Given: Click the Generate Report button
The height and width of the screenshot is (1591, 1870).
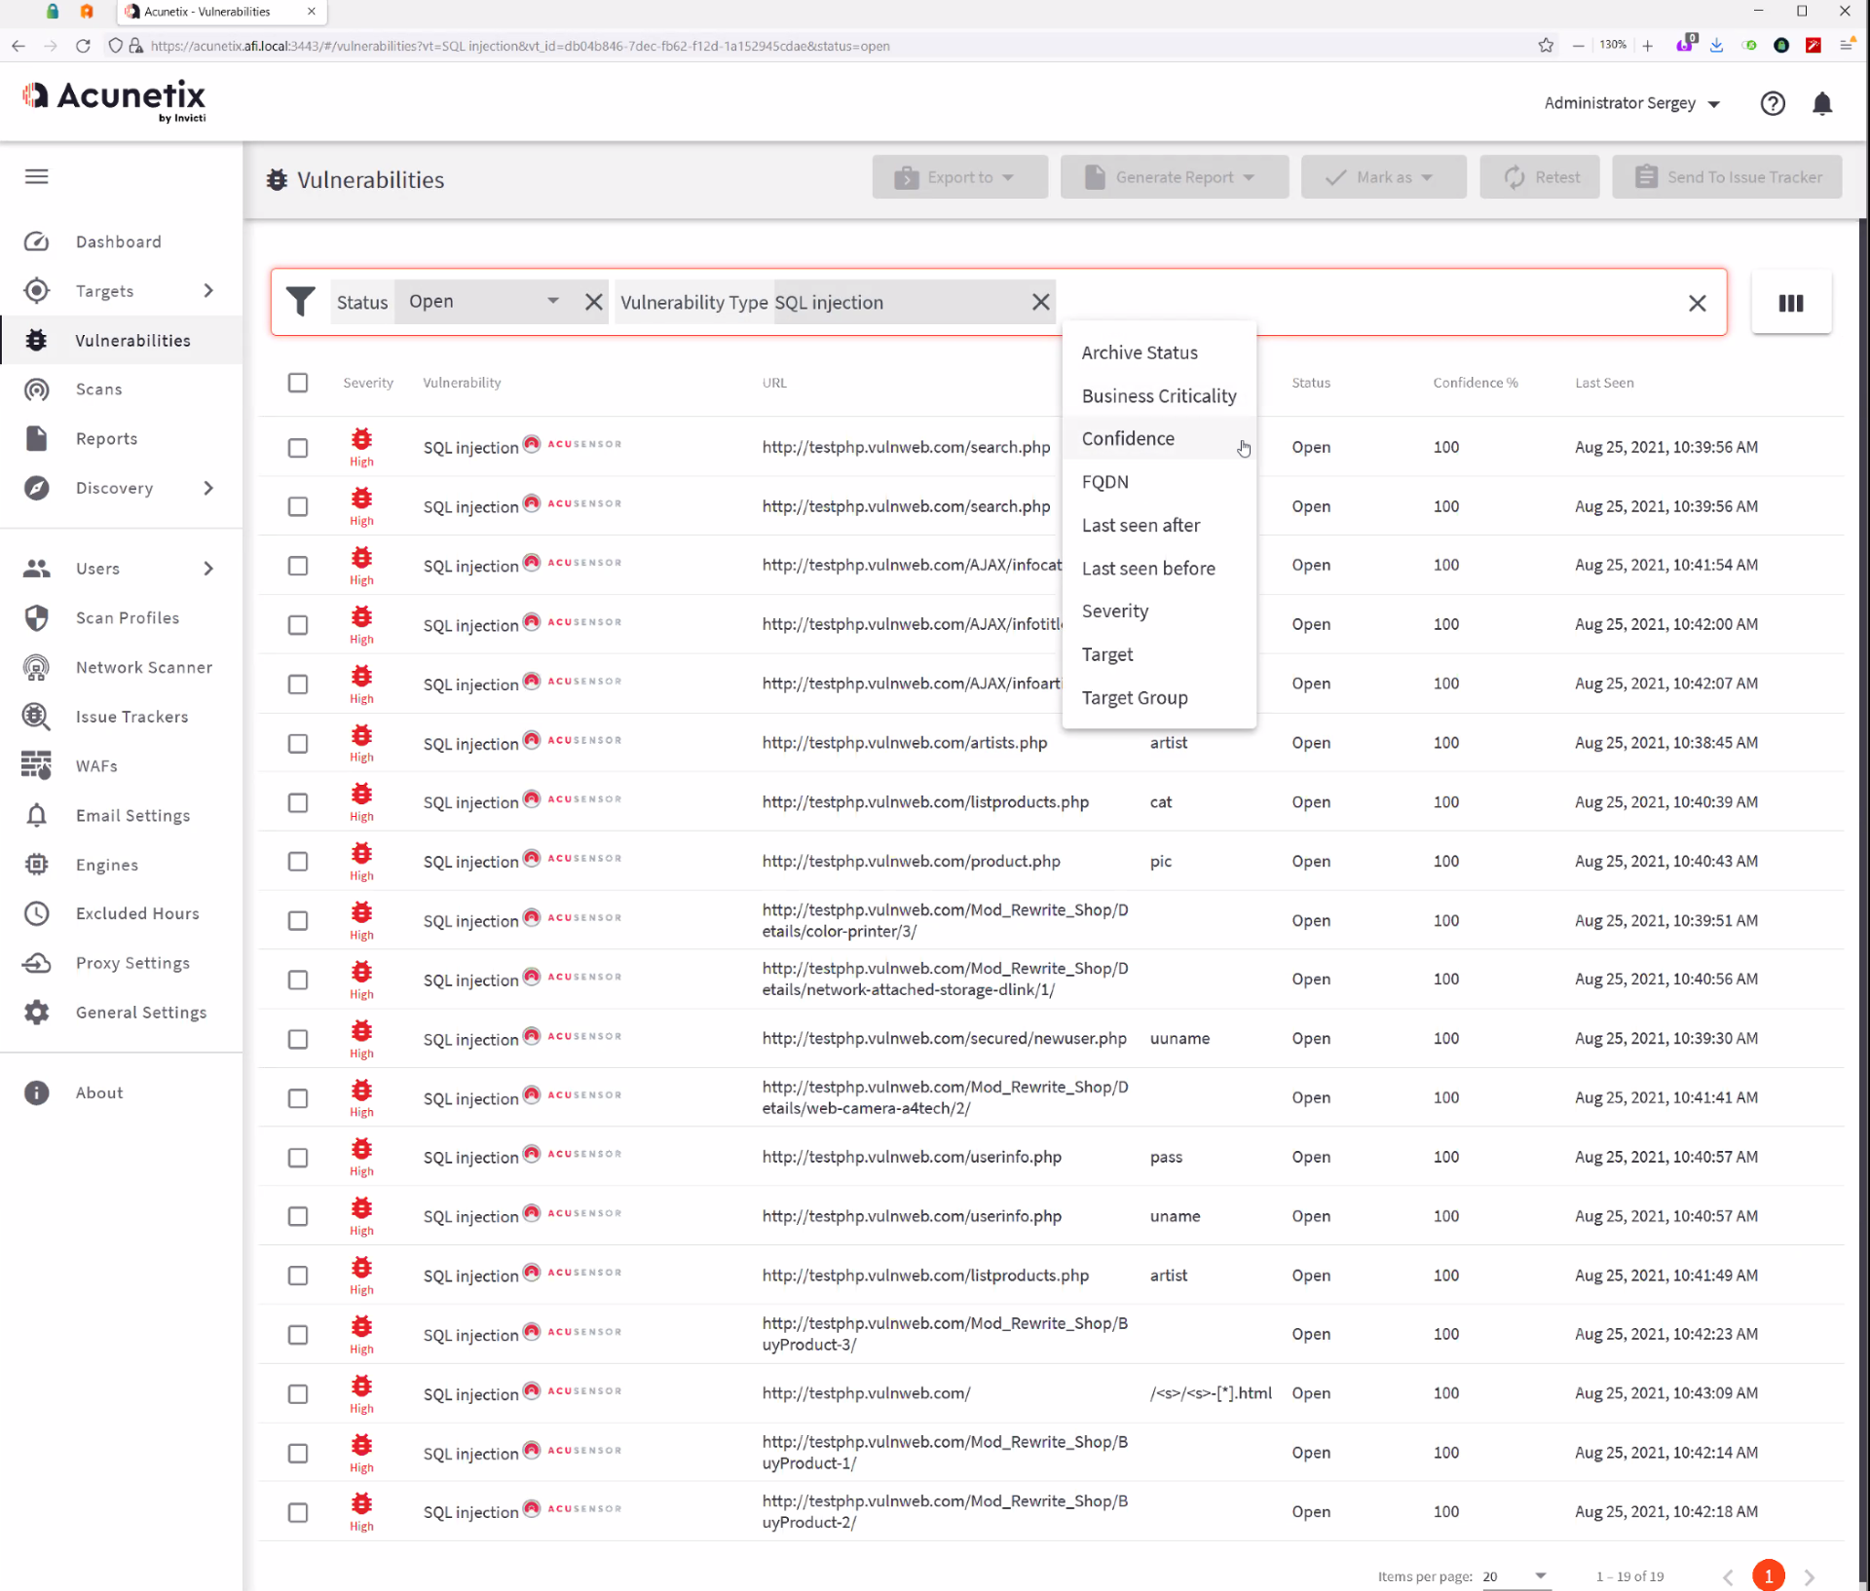Looking at the screenshot, I should pos(1174,177).
